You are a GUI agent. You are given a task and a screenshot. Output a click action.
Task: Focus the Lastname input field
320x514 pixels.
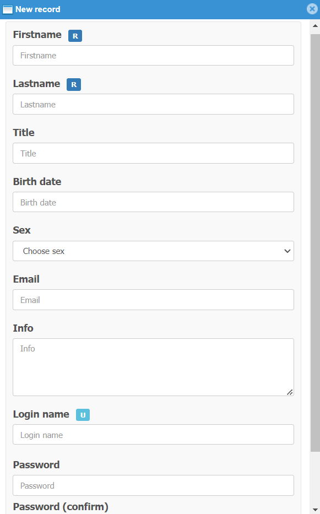coord(154,104)
